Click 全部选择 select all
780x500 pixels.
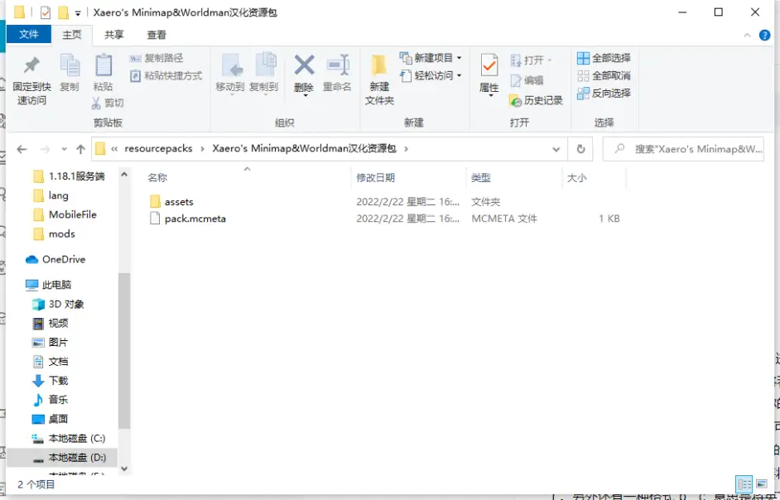click(604, 58)
